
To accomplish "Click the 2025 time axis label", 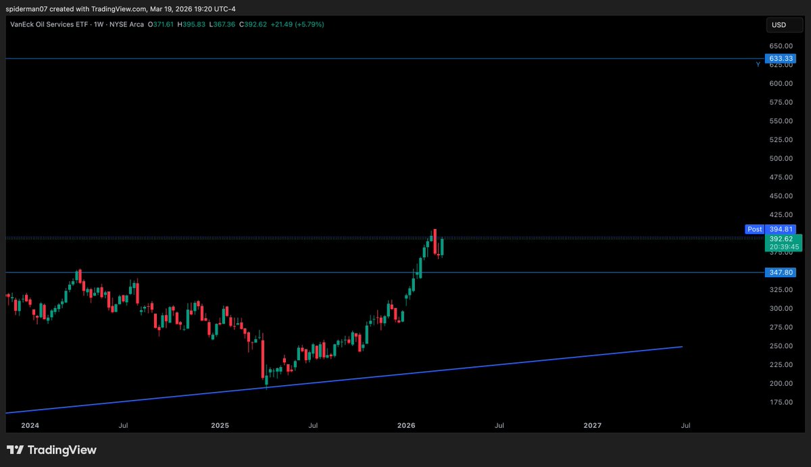I will (x=220, y=426).
